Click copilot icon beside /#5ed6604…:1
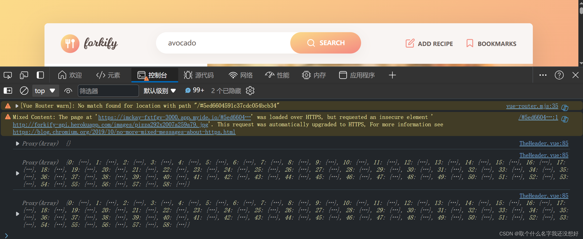Screen dimensions: 583x239 pos(565,119)
